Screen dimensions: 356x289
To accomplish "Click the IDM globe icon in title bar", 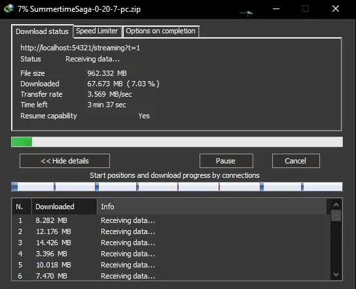I will pos(9,8).
